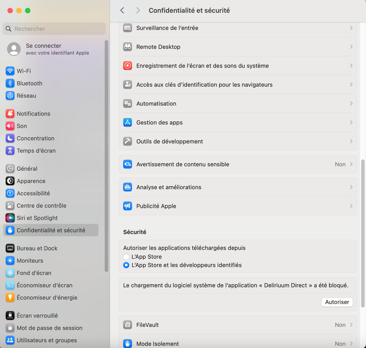This screenshot has width=366, height=348.
Task: Go to Centre de contrôle pane
Action: pos(51,205)
